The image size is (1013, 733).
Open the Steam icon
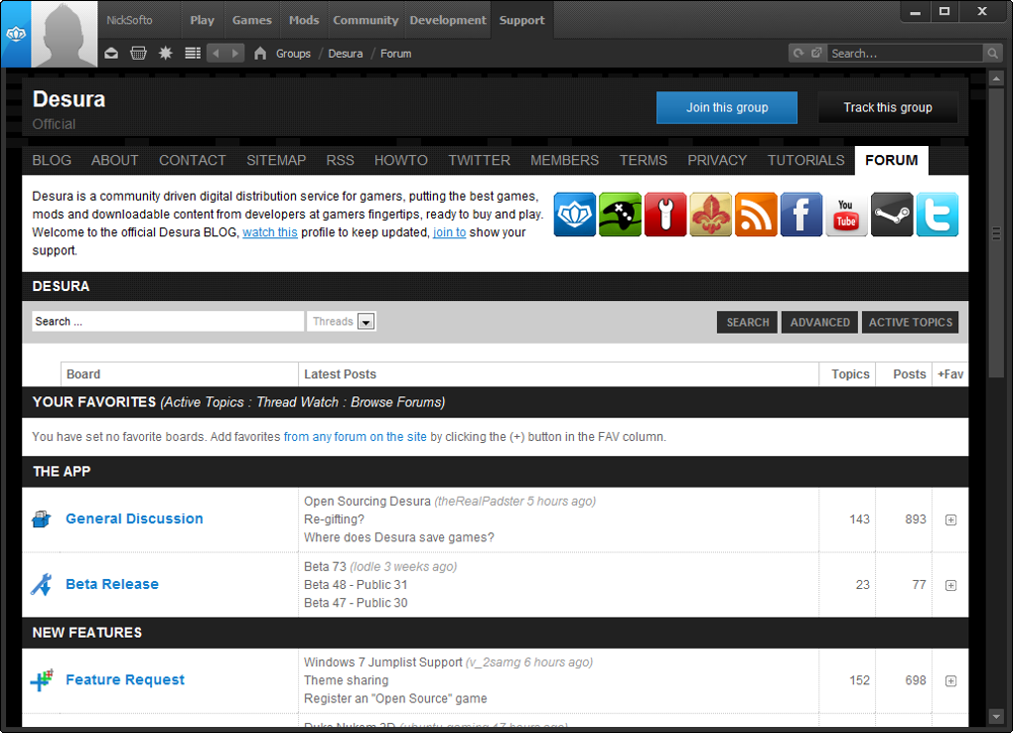(892, 215)
